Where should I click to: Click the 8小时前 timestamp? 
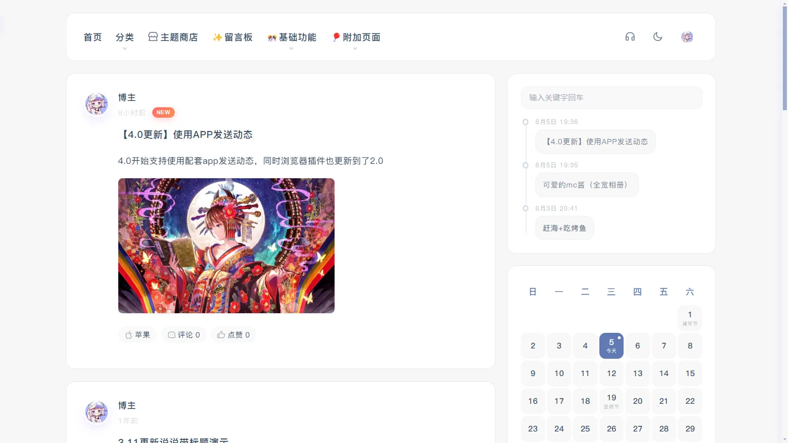coord(132,113)
